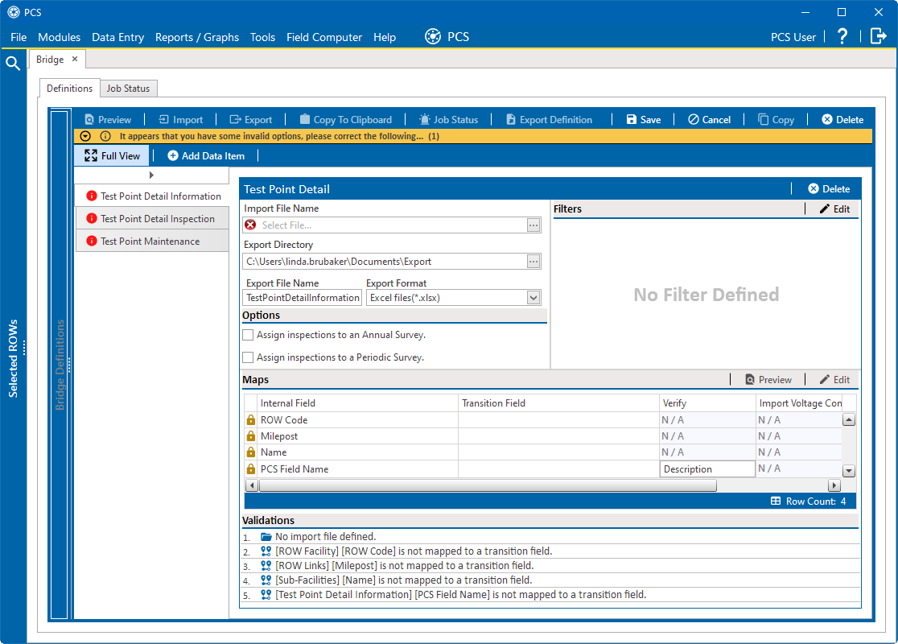Open the File menu
The image size is (898, 644).
(x=19, y=37)
